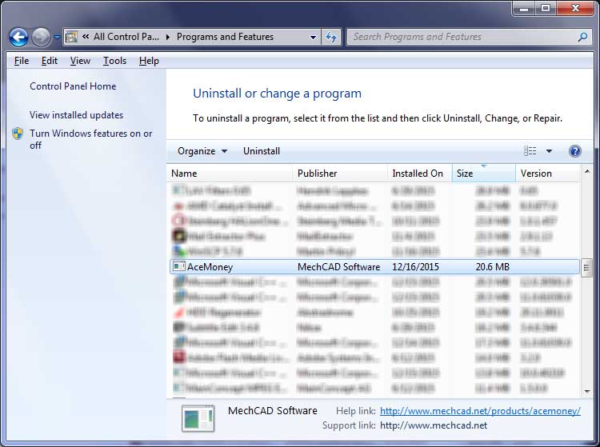Image resolution: width=600 pixels, height=447 pixels.
Task: Open the File menu
Action: coord(22,61)
